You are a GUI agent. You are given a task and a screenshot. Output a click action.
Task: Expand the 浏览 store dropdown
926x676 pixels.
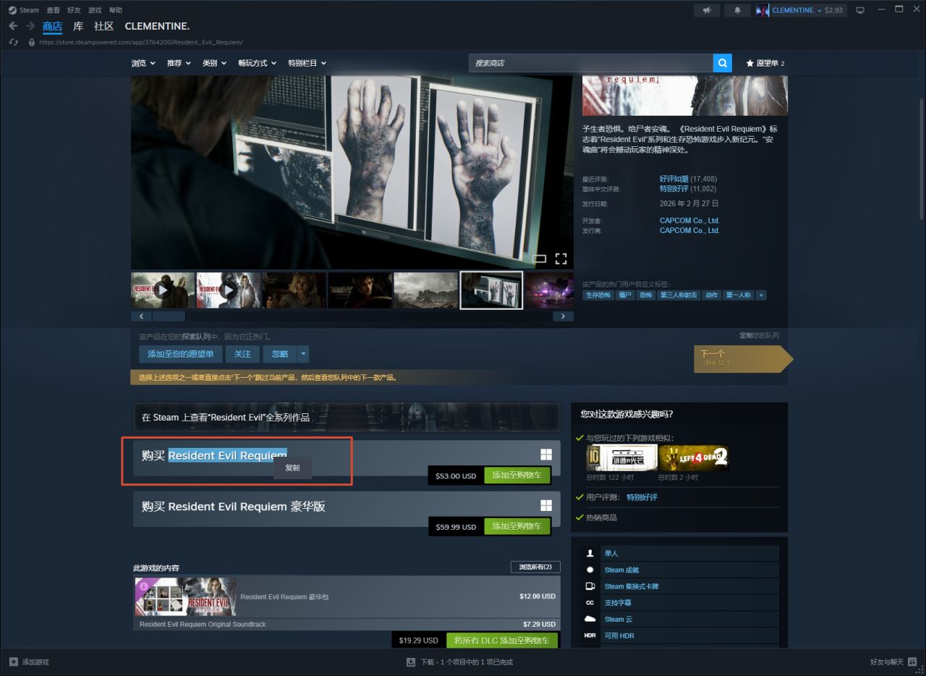[143, 63]
